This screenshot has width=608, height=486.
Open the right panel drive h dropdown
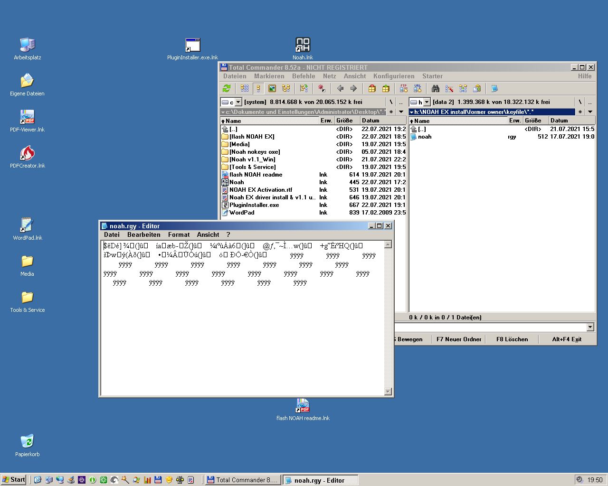[x=427, y=102]
